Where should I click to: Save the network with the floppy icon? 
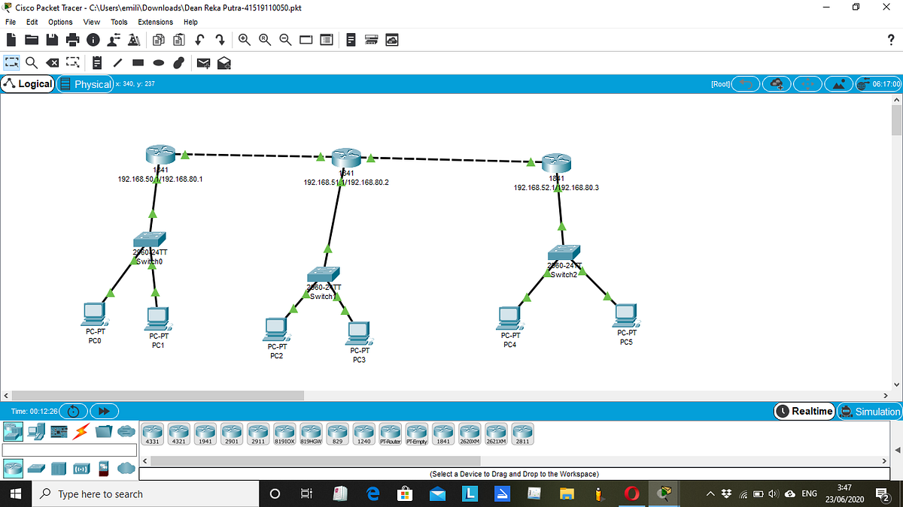pos(52,40)
